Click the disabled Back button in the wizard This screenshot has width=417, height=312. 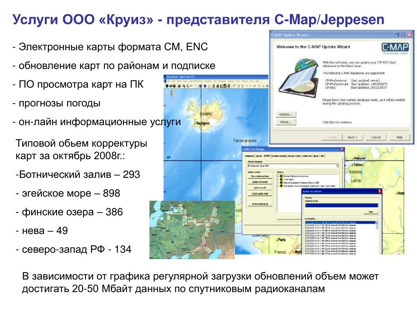[331, 137]
